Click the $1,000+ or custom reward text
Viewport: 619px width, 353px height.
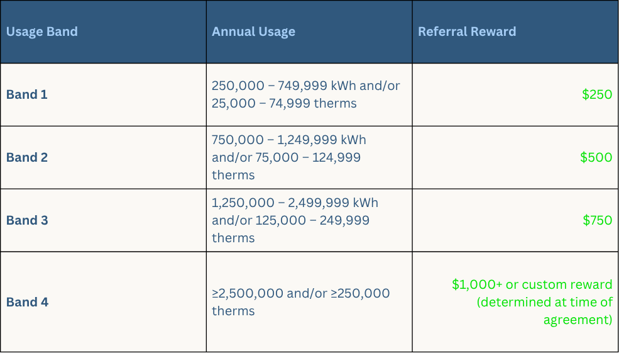(x=532, y=284)
